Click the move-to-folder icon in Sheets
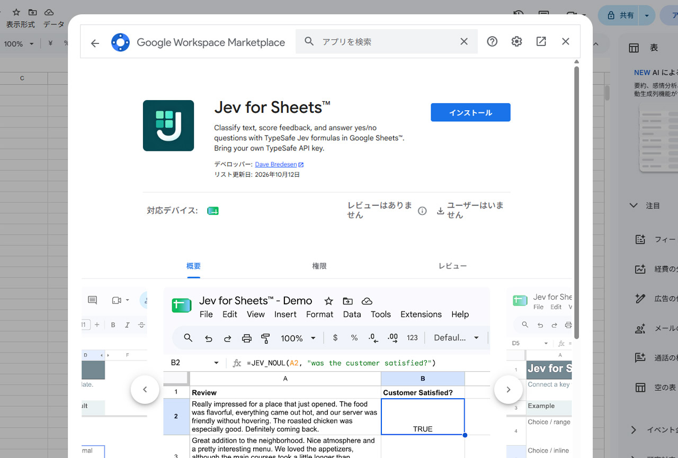This screenshot has height=458, width=678. pyautogui.click(x=32, y=12)
